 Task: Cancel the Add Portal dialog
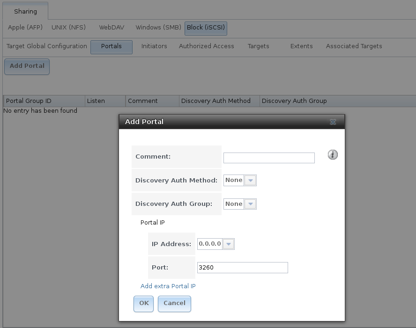coord(174,303)
